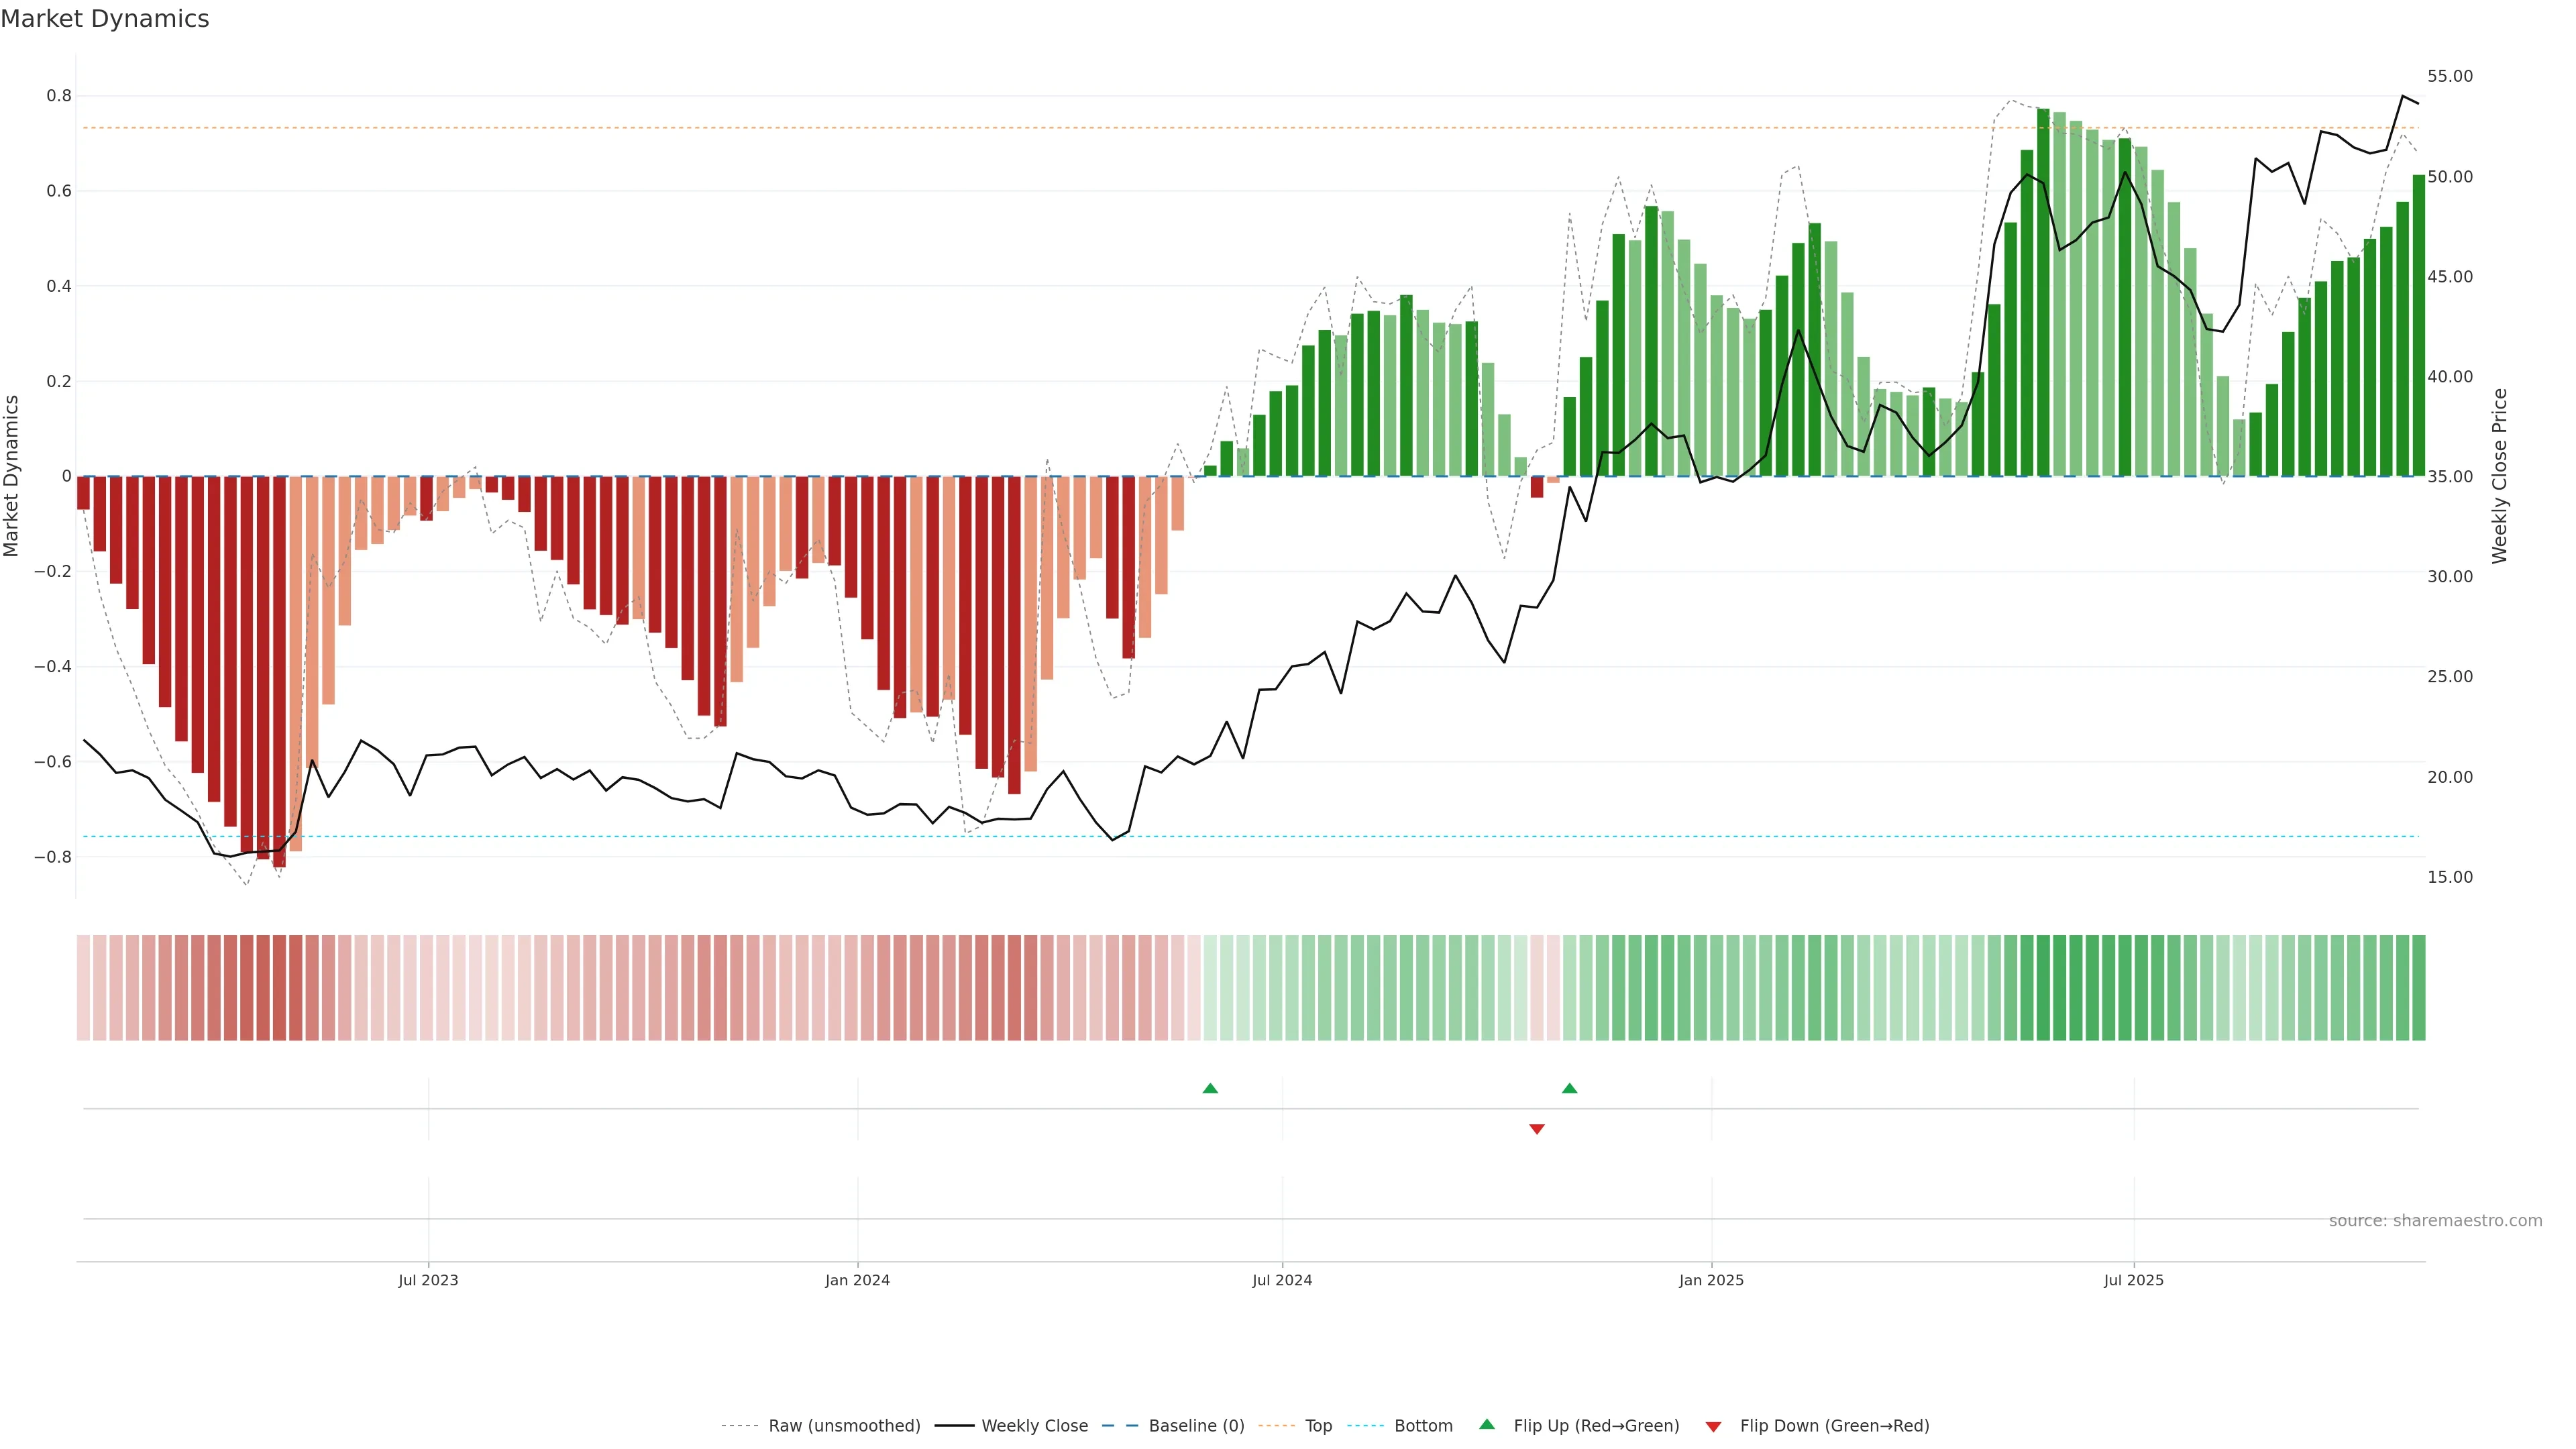Screen dimensions: 2576x1449
Task: Click the red flip-down triangle marker
Action: coord(1537,1129)
